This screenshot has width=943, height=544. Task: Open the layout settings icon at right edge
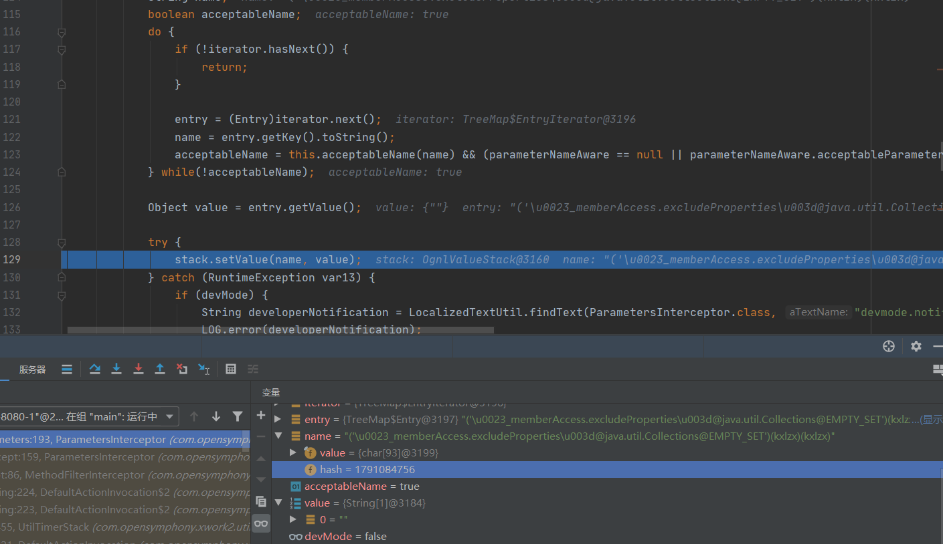[x=938, y=369]
